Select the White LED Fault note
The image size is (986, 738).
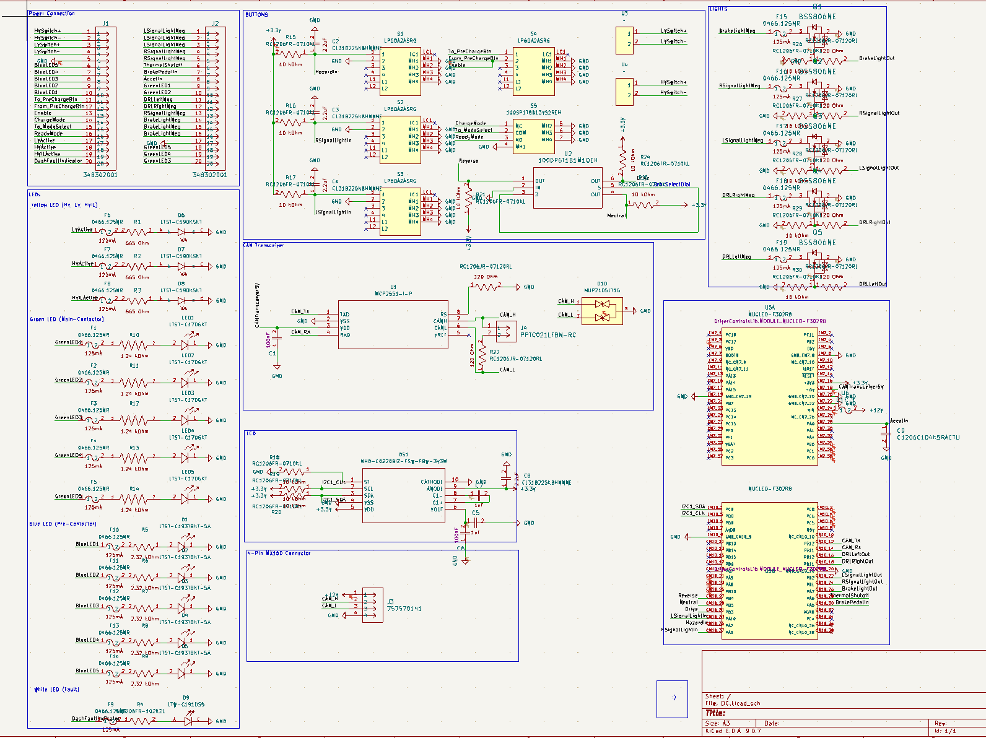56,689
